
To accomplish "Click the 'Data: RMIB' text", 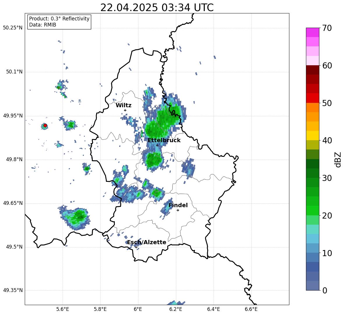I will click(43, 25).
